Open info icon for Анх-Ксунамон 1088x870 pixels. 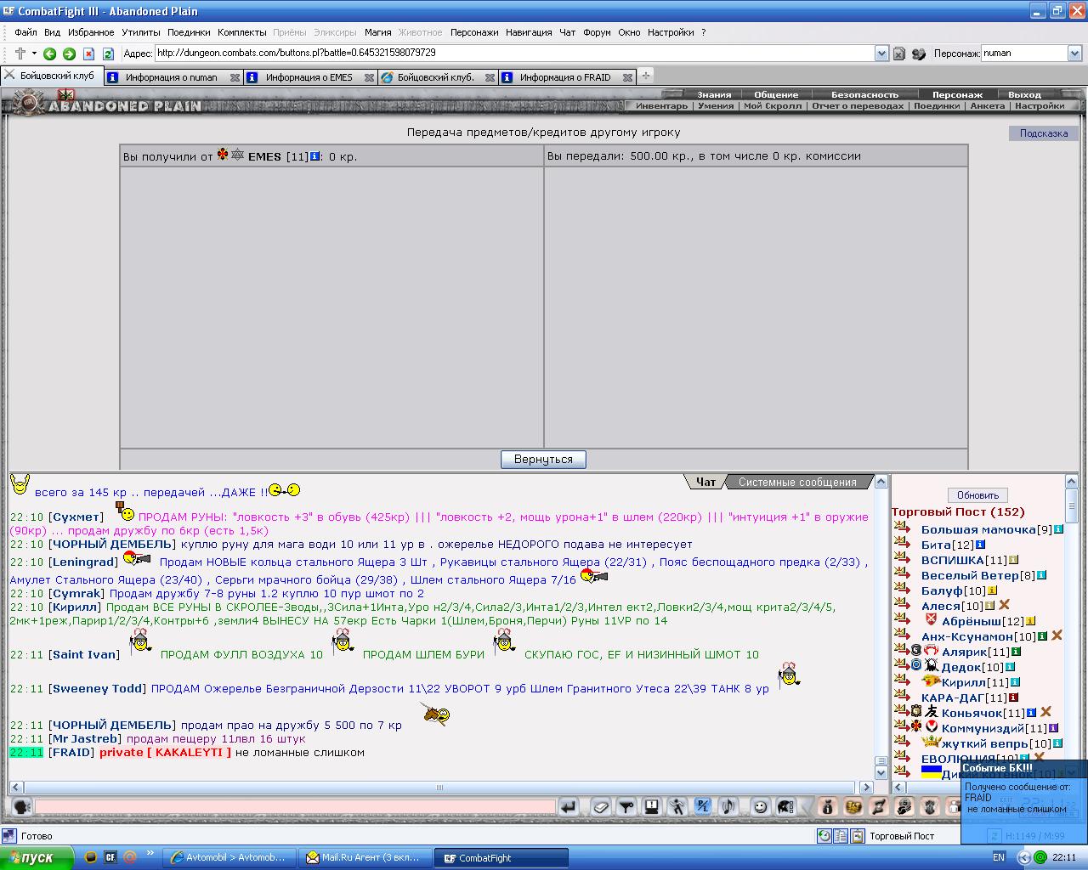pos(1043,636)
